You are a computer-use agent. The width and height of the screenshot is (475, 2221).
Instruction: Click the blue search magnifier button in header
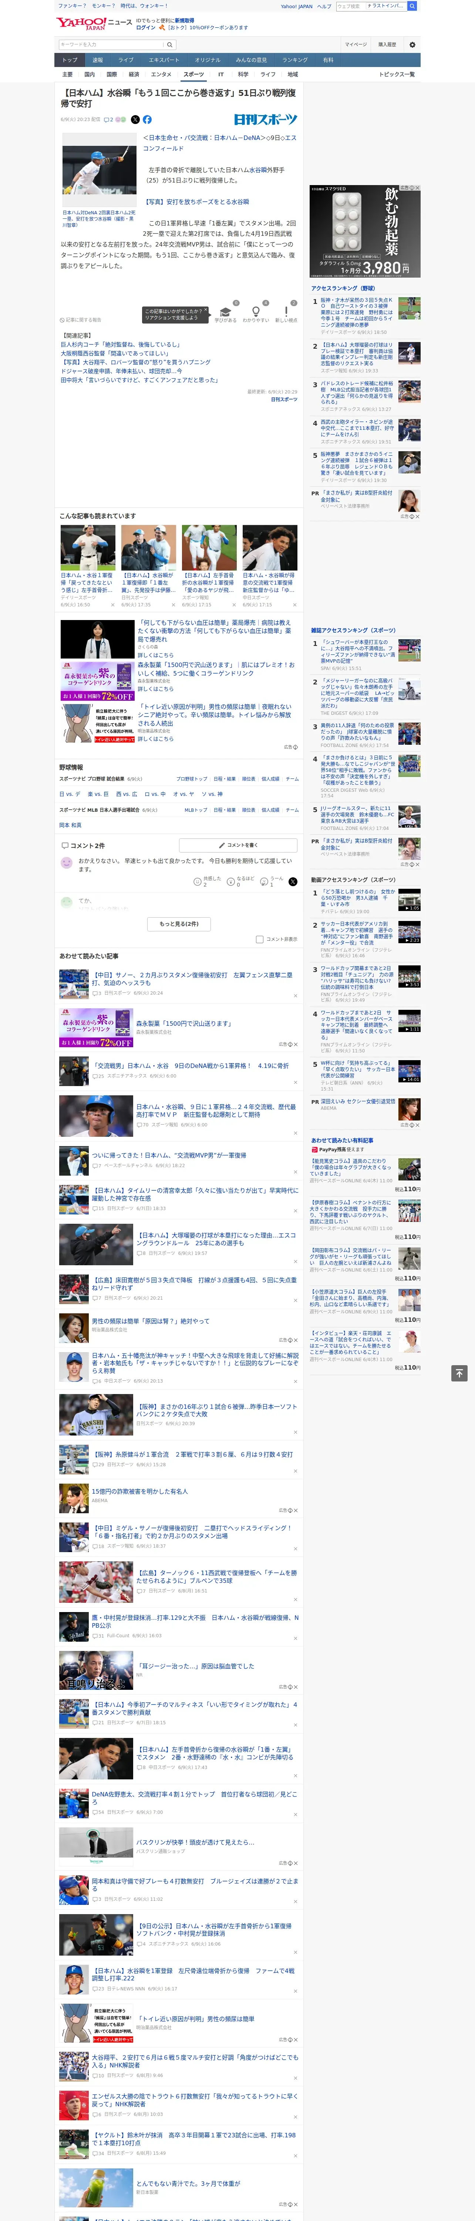(x=412, y=6)
